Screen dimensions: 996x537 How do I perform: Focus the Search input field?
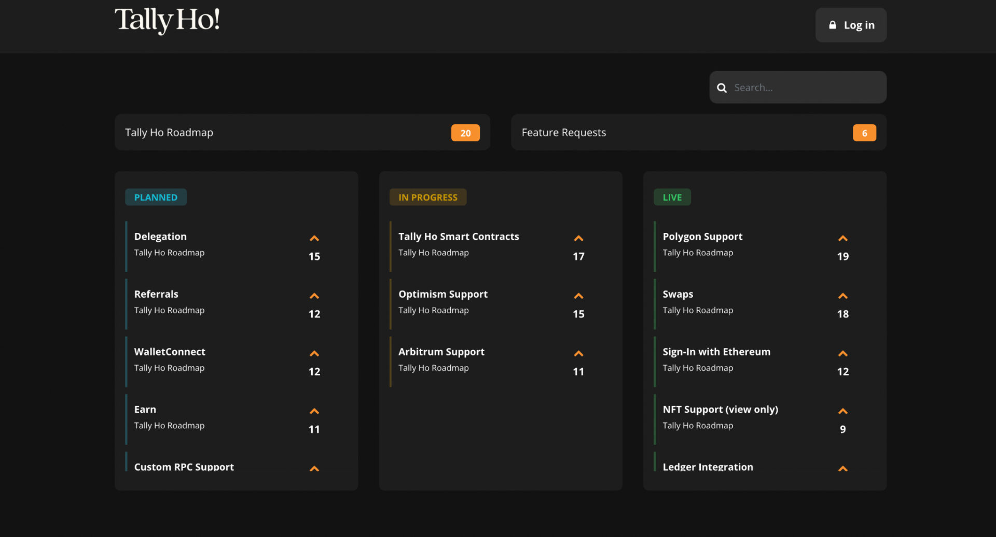[x=798, y=87]
